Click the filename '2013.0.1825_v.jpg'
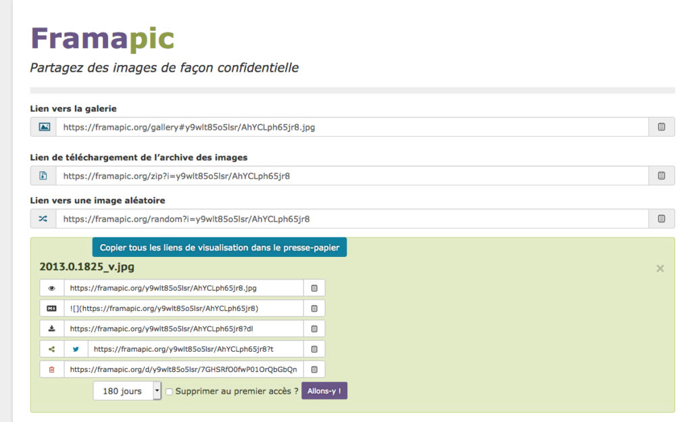Viewport: 692px width, 422px height. 87,267
